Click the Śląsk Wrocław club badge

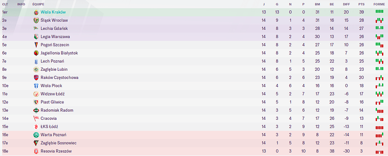click(36, 20)
